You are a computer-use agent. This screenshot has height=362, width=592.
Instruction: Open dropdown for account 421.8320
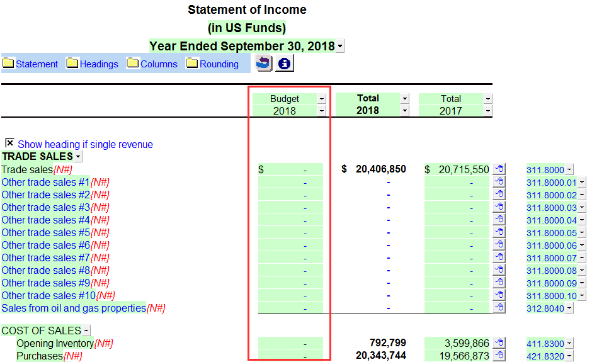(x=569, y=356)
